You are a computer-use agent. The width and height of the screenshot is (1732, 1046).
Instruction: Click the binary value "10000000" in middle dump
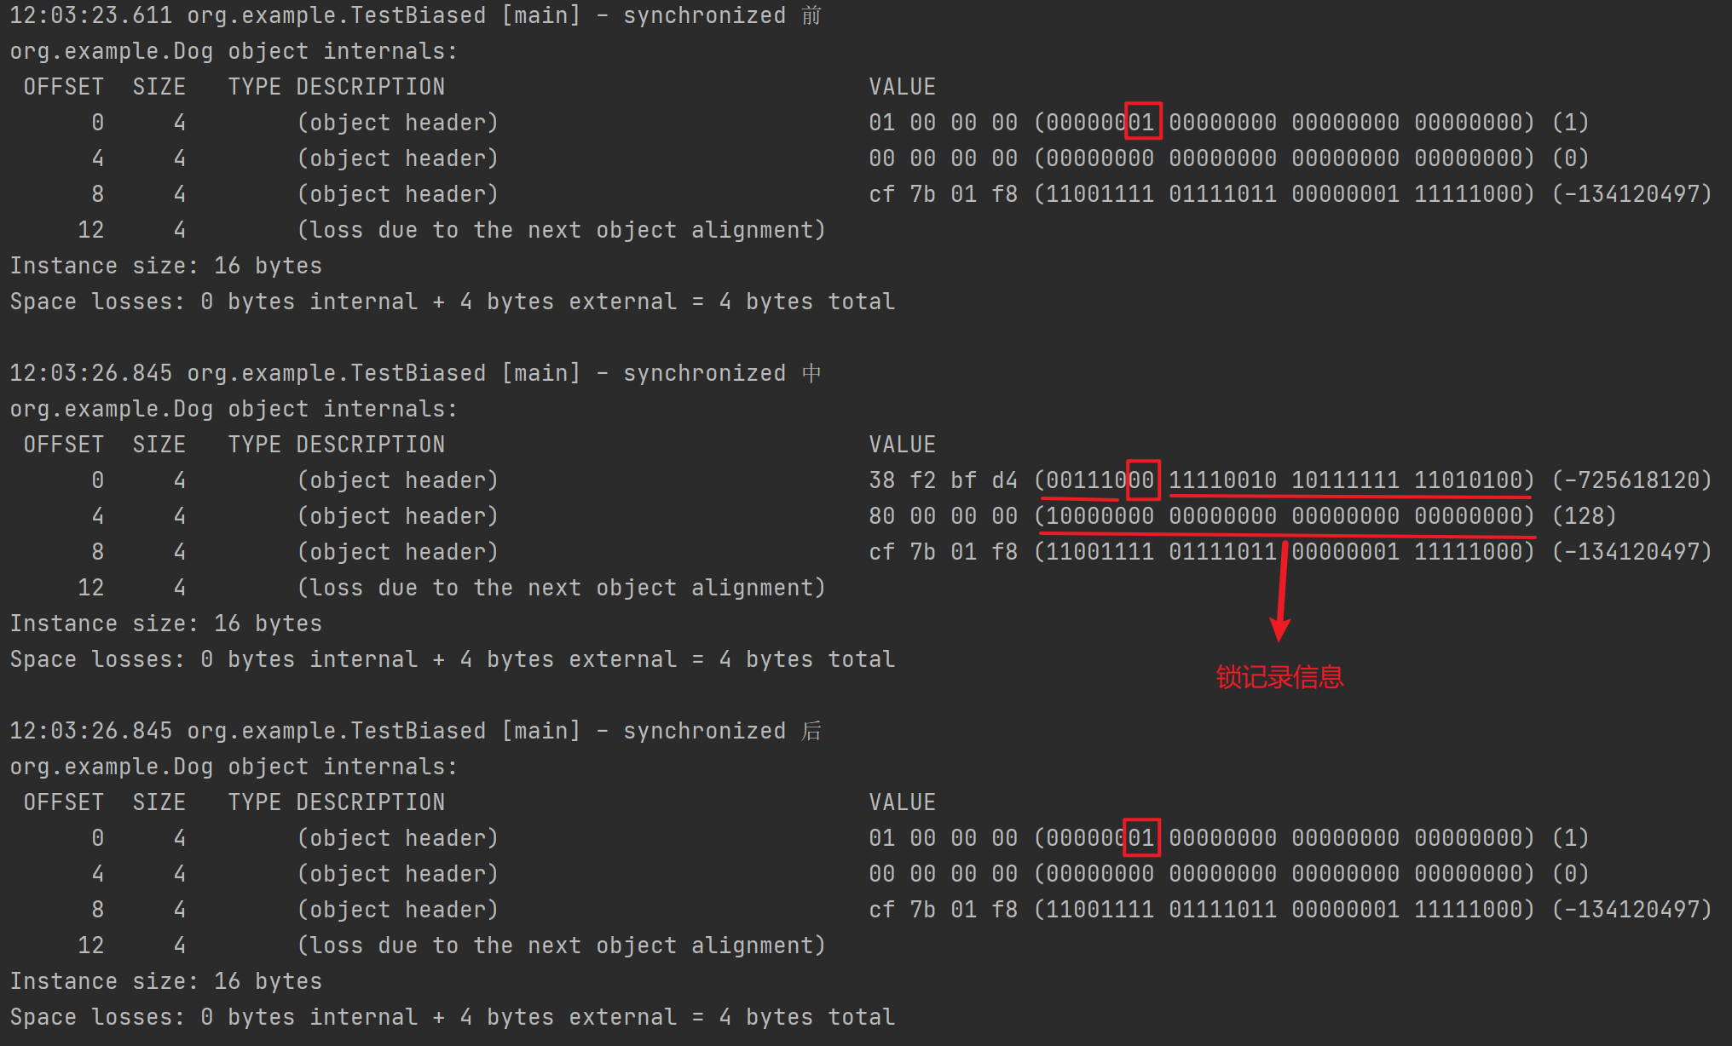click(x=1100, y=516)
